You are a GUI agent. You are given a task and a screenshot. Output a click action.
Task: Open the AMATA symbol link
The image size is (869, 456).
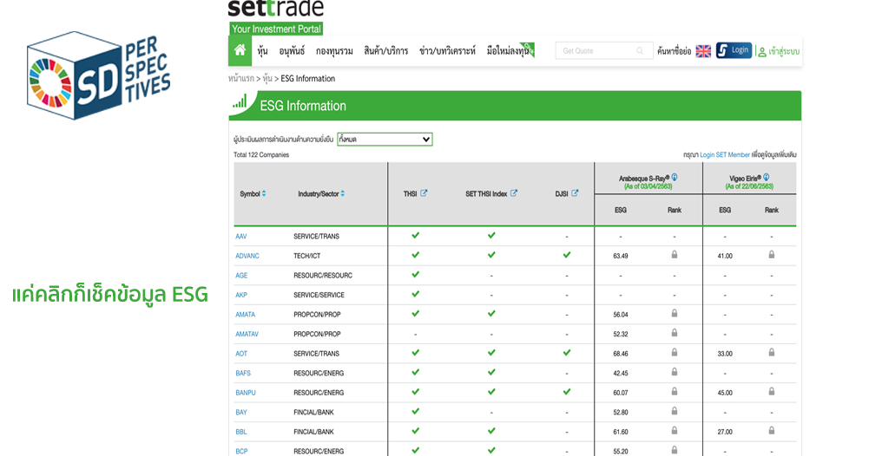[x=246, y=315]
